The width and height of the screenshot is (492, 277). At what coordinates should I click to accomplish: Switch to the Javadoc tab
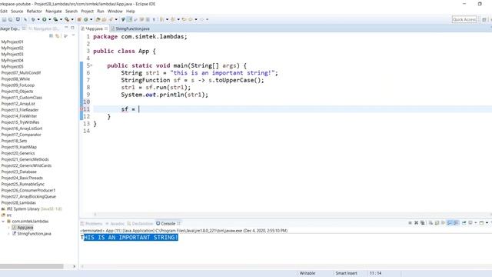[x=115, y=224]
